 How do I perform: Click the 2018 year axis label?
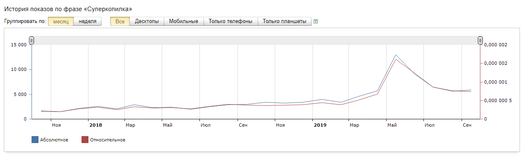[96, 125]
